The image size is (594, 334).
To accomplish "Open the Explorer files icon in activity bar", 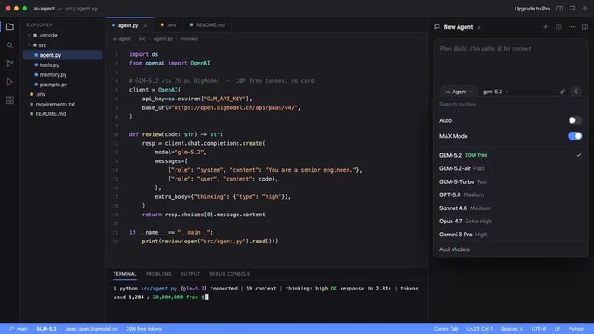I will coord(10,26).
